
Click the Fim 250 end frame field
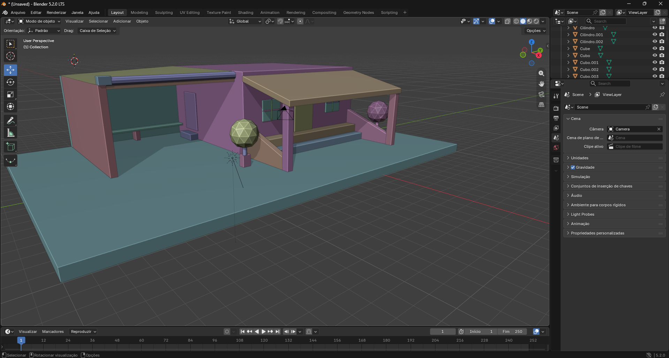coord(512,332)
